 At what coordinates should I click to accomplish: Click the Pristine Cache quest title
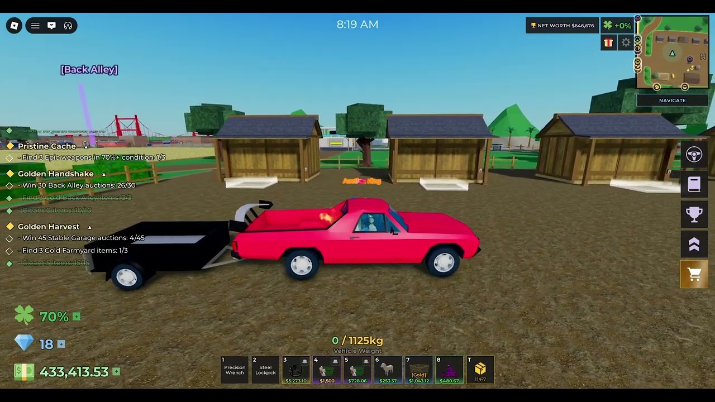pos(47,146)
